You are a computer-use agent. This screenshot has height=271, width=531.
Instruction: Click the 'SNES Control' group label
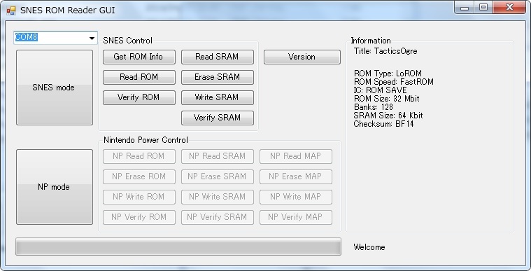click(127, 41)
